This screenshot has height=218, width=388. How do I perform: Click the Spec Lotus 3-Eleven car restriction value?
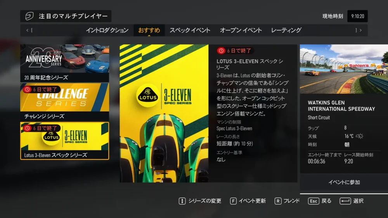(x=234, y=129)
